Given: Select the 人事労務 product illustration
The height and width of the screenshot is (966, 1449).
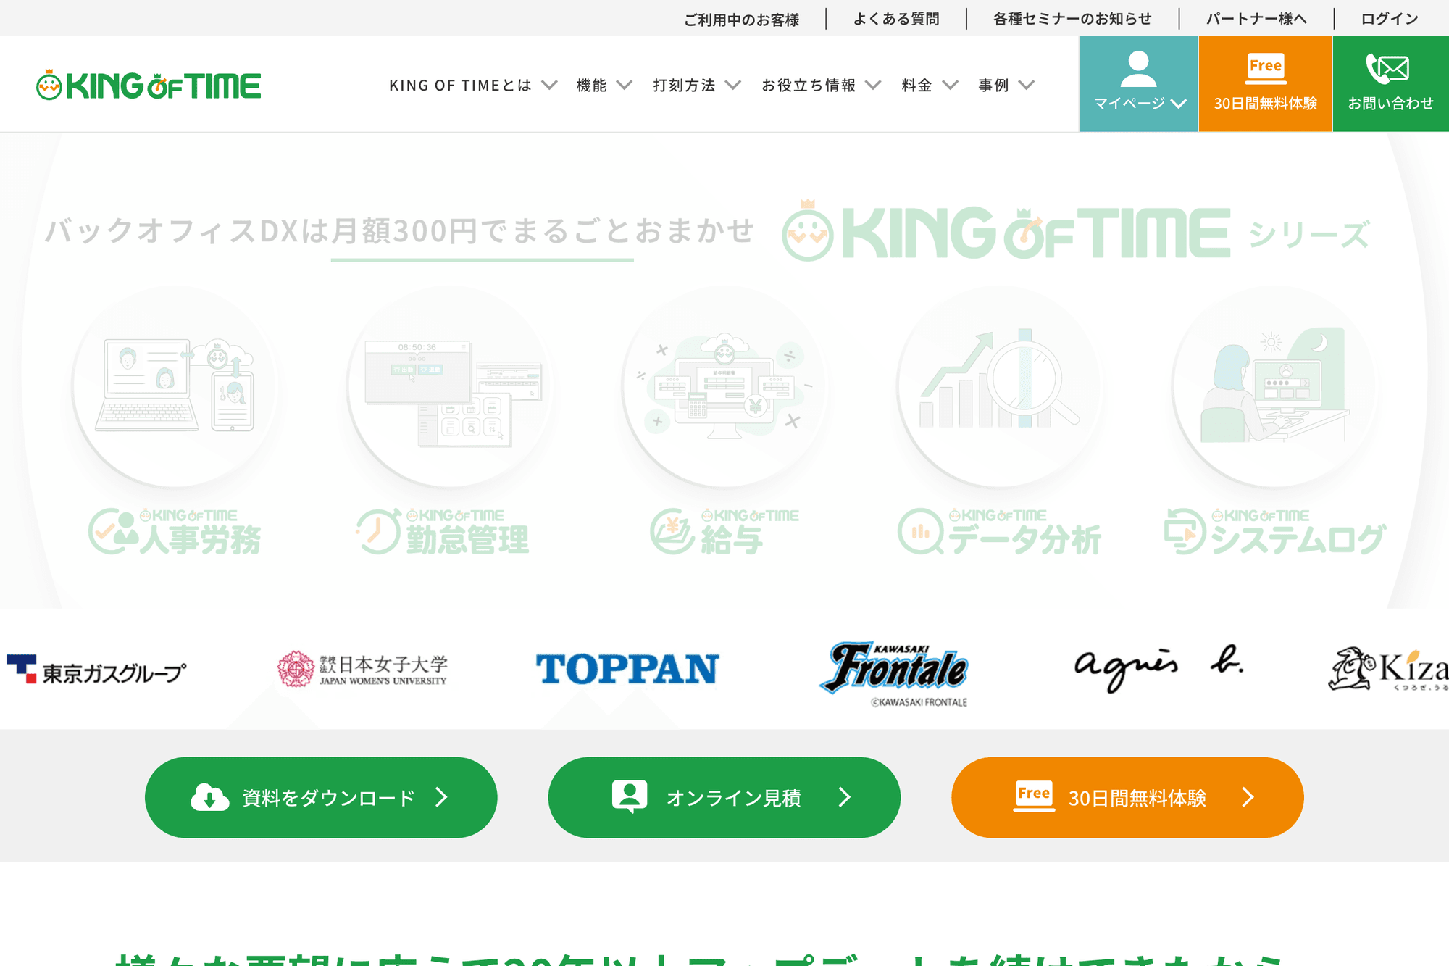Looking at the screenshot, I should coord(175,386).
